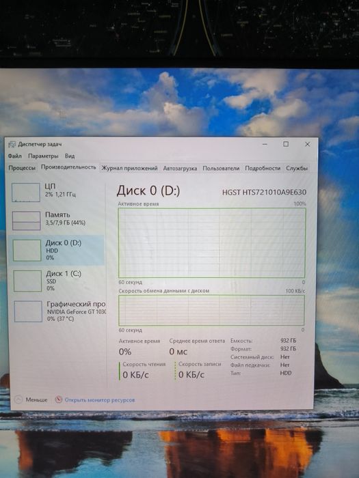The height and width of the screenshot is (478, 359).
Task: Open the Параметры menu
Action: pos(43,156)
